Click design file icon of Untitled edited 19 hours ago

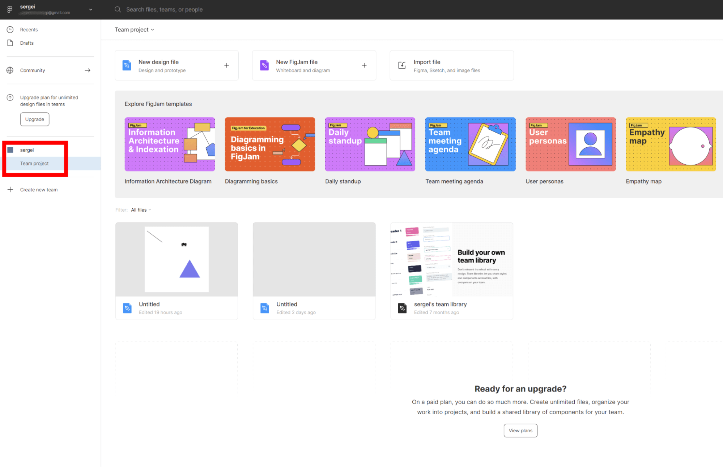(x=127, y=308)
